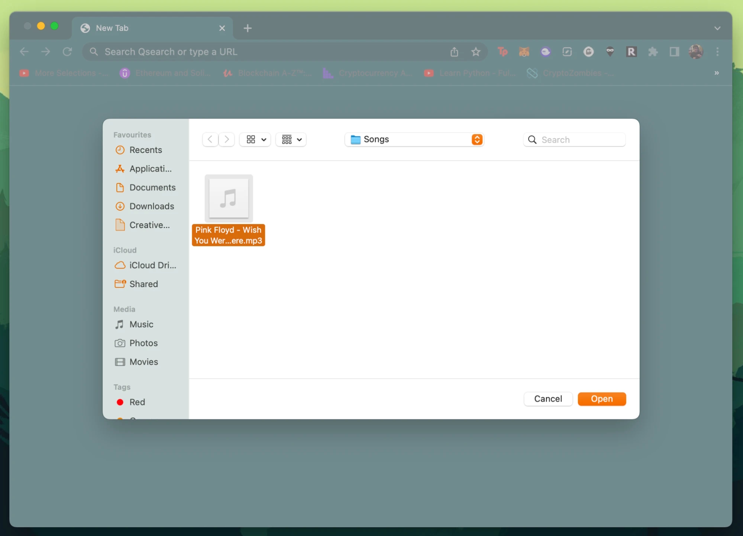743x536 pixels.
Task: Open the MetaMask extension
Action: 524,52
